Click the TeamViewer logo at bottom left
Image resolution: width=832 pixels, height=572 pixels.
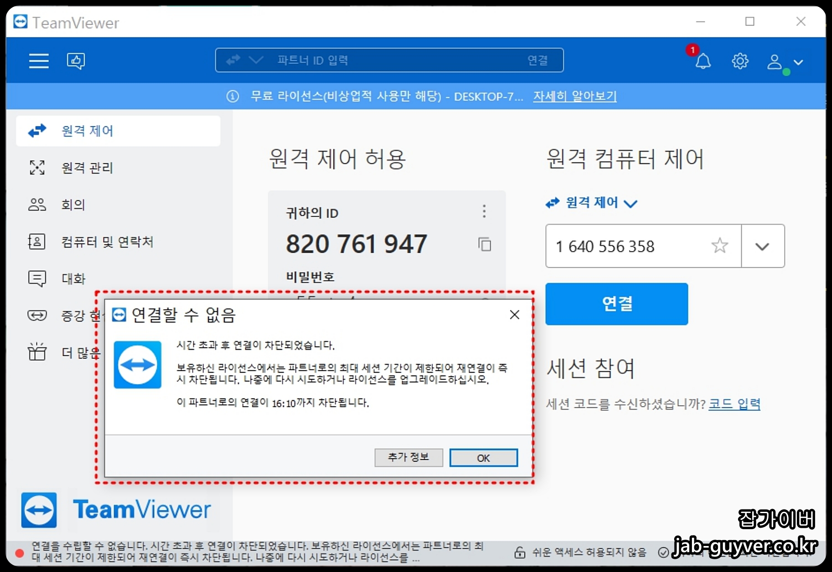(116, 510)
